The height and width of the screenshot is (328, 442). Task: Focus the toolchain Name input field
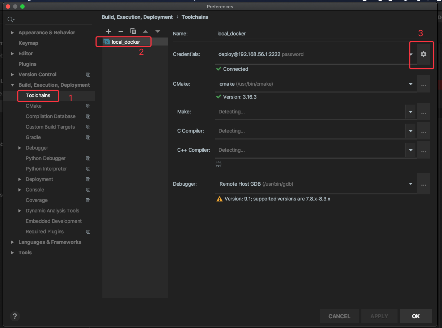322,34
